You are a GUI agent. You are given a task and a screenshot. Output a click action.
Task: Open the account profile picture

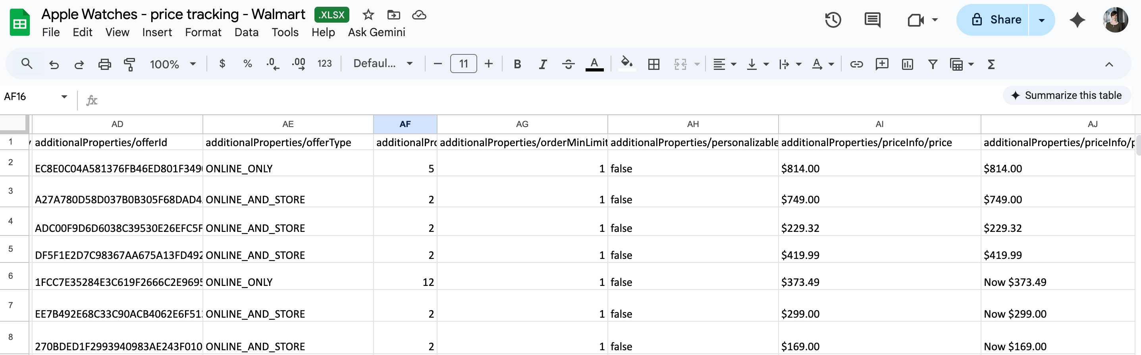[1115, 20]
